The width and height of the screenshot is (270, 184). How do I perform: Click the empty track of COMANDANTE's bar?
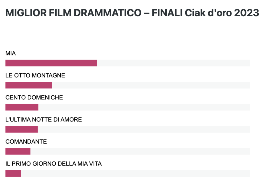(140, 151)
